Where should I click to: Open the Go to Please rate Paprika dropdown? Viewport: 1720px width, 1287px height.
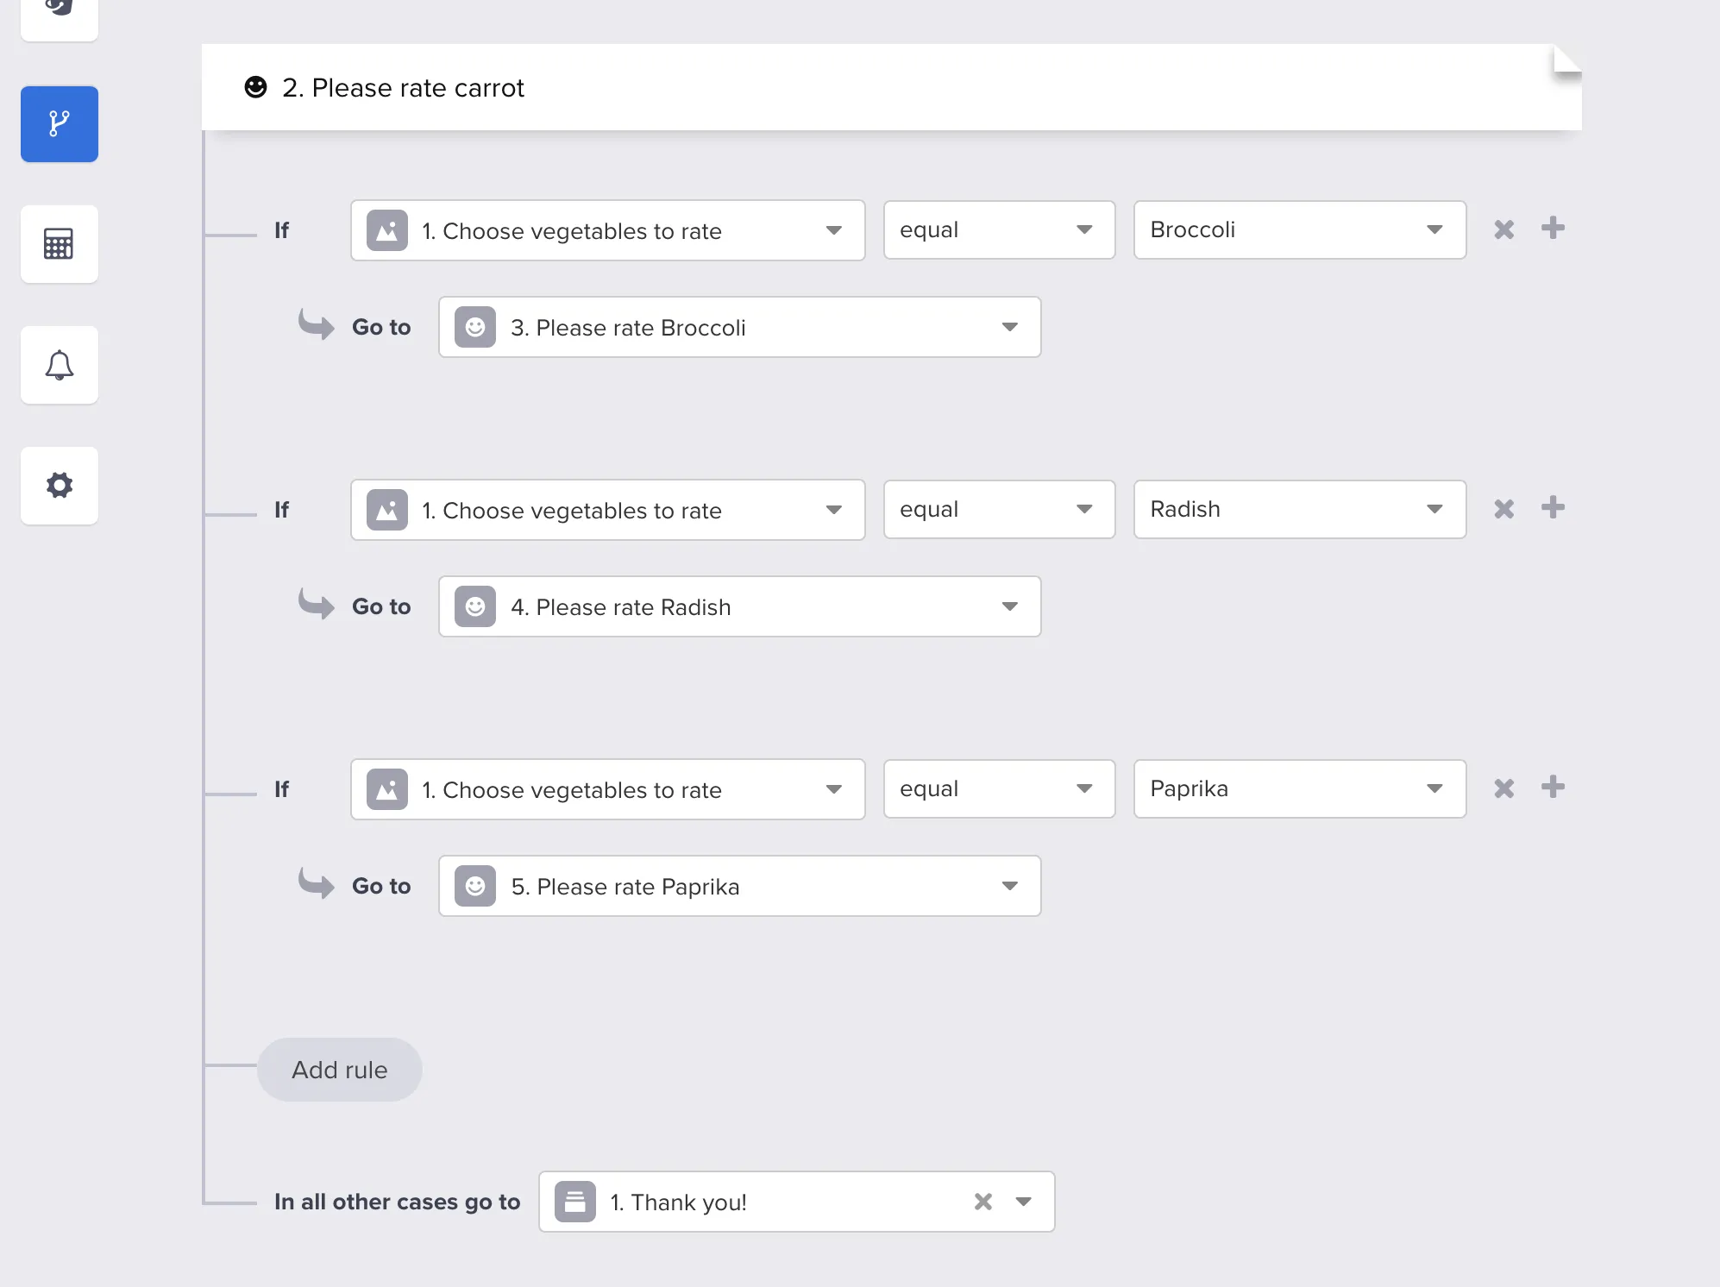coord(739,886)
